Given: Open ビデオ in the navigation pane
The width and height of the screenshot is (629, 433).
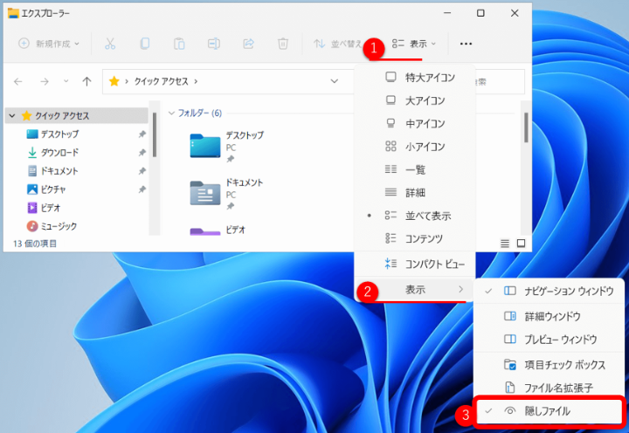Looking at the screenshot, I should click(x=50, y=208).
